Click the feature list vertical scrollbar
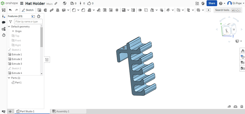Screen dimensions: 245x114 coord(41,37)
